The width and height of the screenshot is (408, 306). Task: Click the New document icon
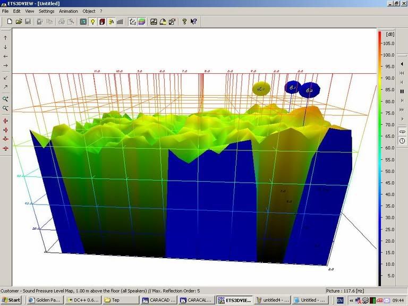(x=9, y=22)
